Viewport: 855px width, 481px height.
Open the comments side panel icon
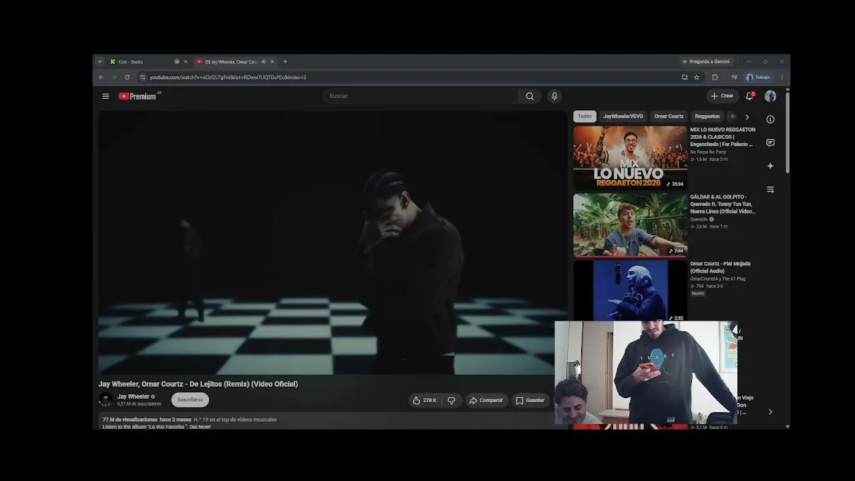pyautogui.click(x=770, y=143)
